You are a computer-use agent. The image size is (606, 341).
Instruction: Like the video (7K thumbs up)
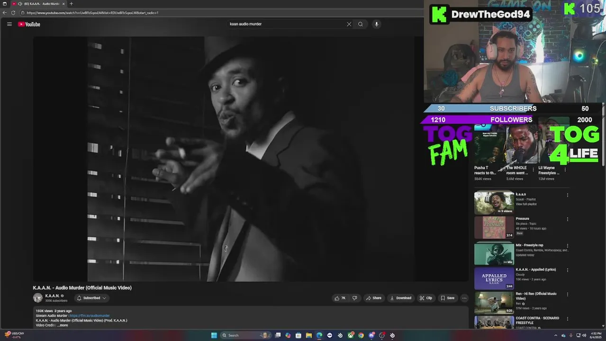click(340, 298)
